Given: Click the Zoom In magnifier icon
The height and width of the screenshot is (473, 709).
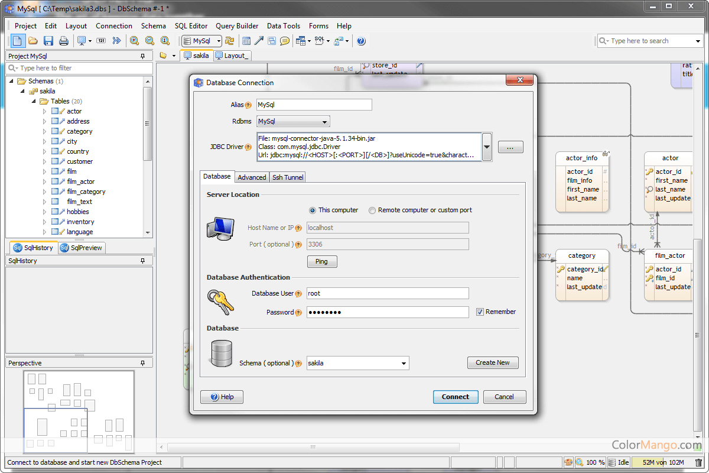Looking at the screenshot, I should click(135, 41).
